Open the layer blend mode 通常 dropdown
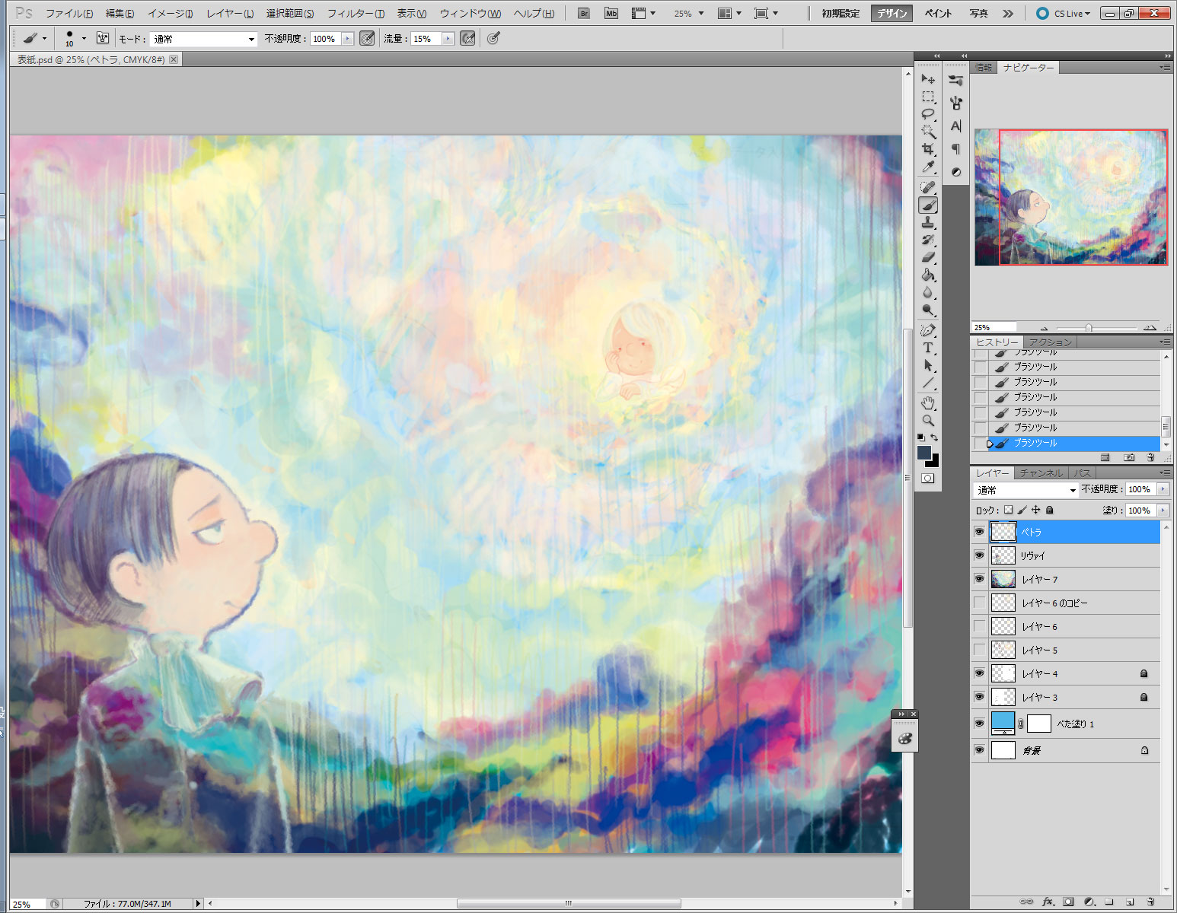The width and height of the screenshot is (1177, 913). point(1025,490)
